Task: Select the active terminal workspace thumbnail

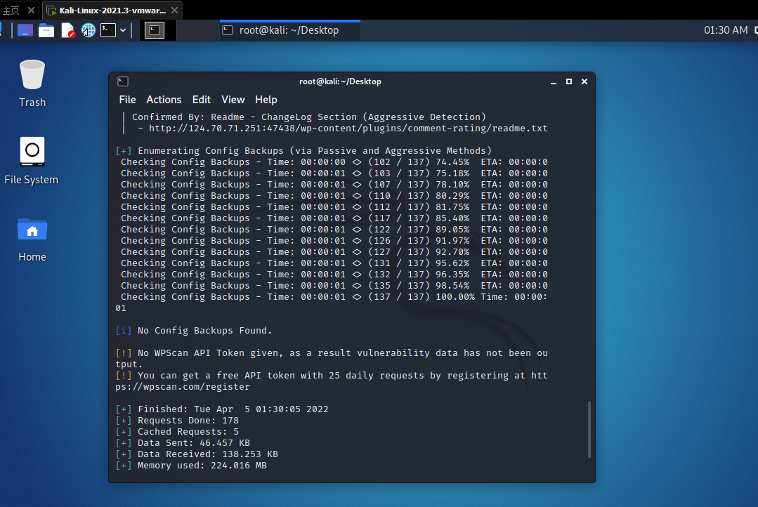Action: tap(155, 30)
